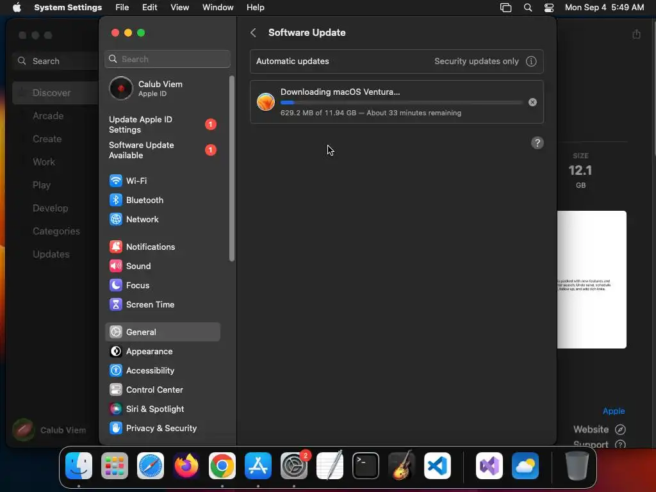Viewport: 656px width, 492px height.
Task: Open Screen Time settings
Action: 162,304
